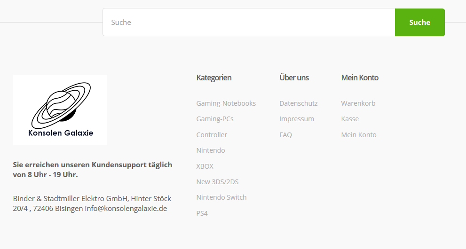This screenshot has height=249, width=466.
Task: Click the Kategorien footer heading
Action: 213,78
